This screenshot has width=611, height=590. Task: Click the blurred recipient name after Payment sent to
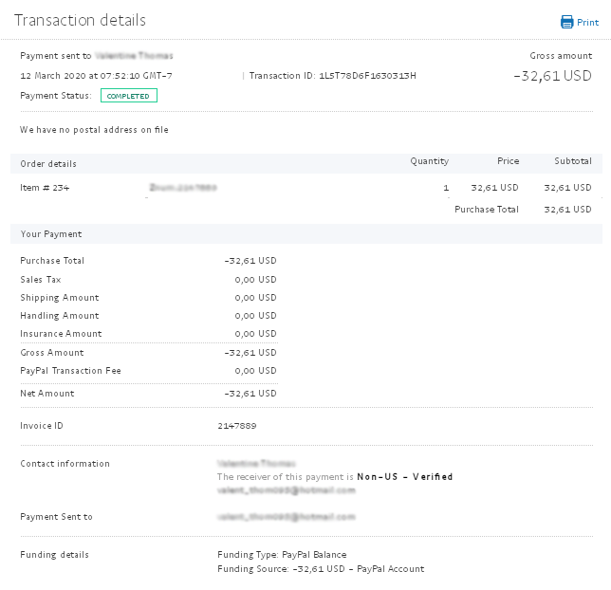coord(134,56)
